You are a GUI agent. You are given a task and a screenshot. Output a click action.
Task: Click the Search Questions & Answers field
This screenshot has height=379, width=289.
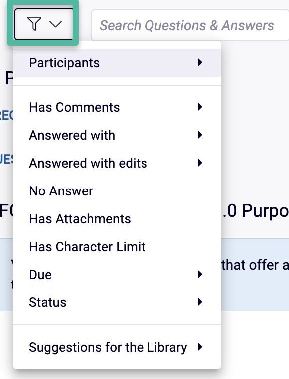[190, 25]
